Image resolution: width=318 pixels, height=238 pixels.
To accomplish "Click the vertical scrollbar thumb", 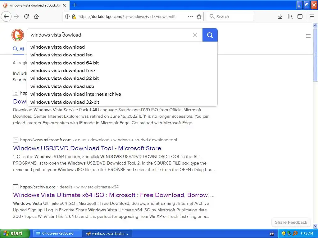I will [x=315, y=55].
